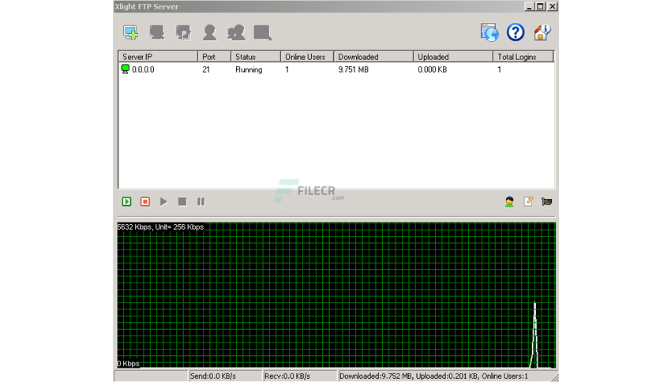Viewport: 660px width, 382px height.
Task: Click the 5632 Kbps graph label
Action: 160,227
